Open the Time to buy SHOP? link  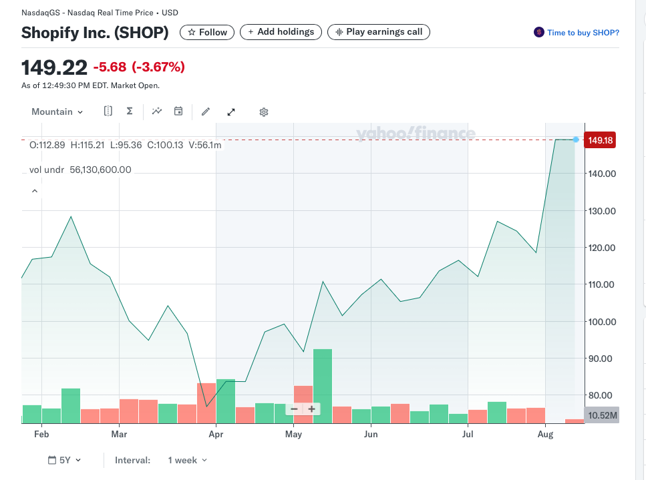tap(583, 33)
